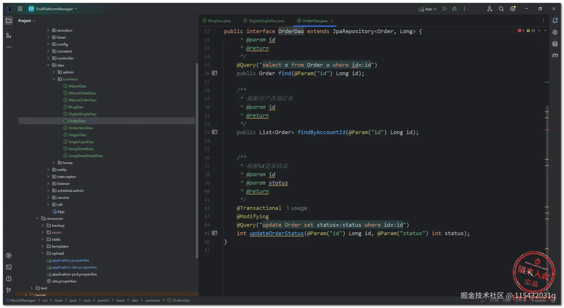Expand the home package
The image size is (564, 308).
[54, 163]
